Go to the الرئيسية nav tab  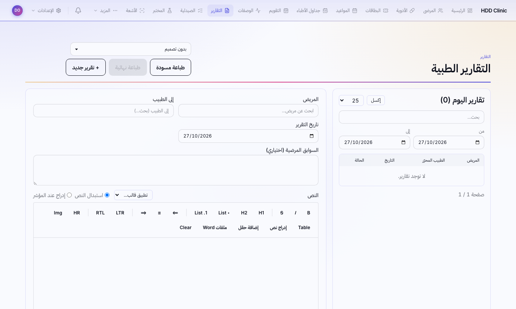pos(462,11)
